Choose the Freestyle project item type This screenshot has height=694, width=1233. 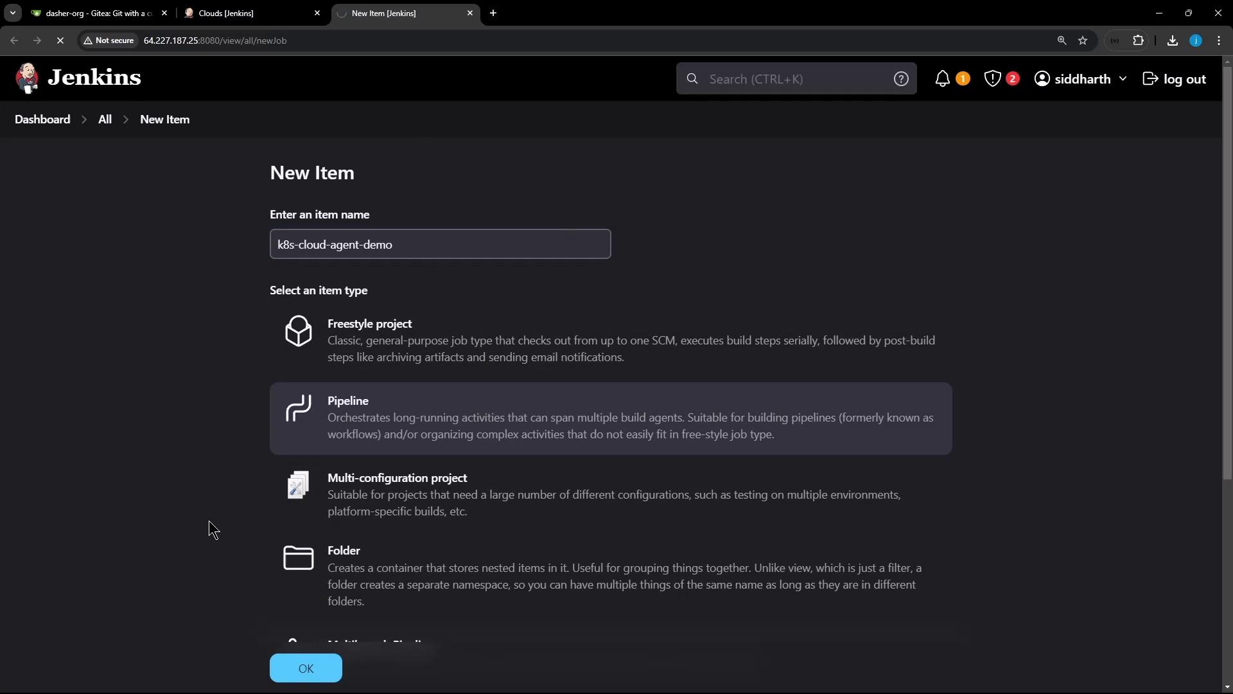pyautogui.click(x=369, y=324)
